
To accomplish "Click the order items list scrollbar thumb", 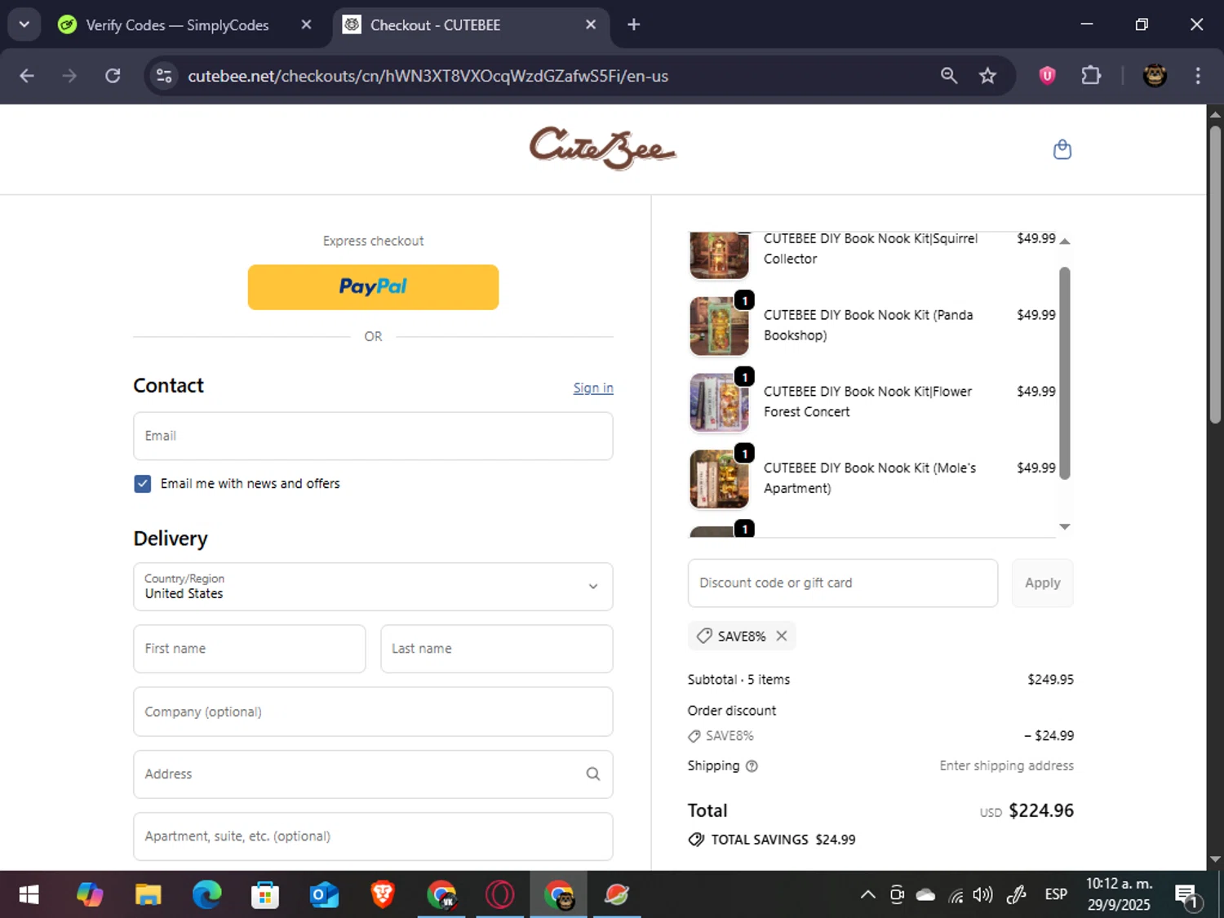I will point(1064,374).
